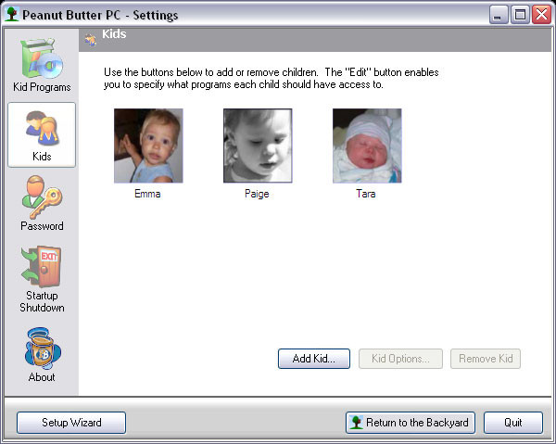Launch the Setup Wizard
The image size is (556, 444).
click(x=71, y=423)
